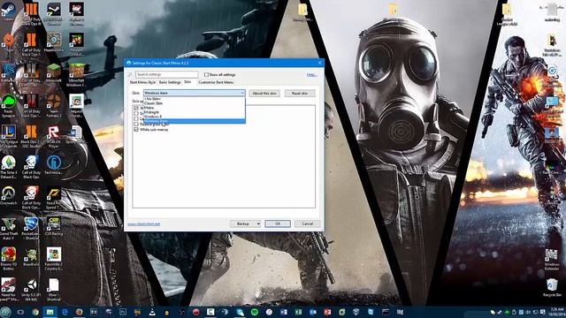This screenshot has height=318, width=566.
Task: Toggle the Show all settings checkbox
Action: (x=206, y=74)
